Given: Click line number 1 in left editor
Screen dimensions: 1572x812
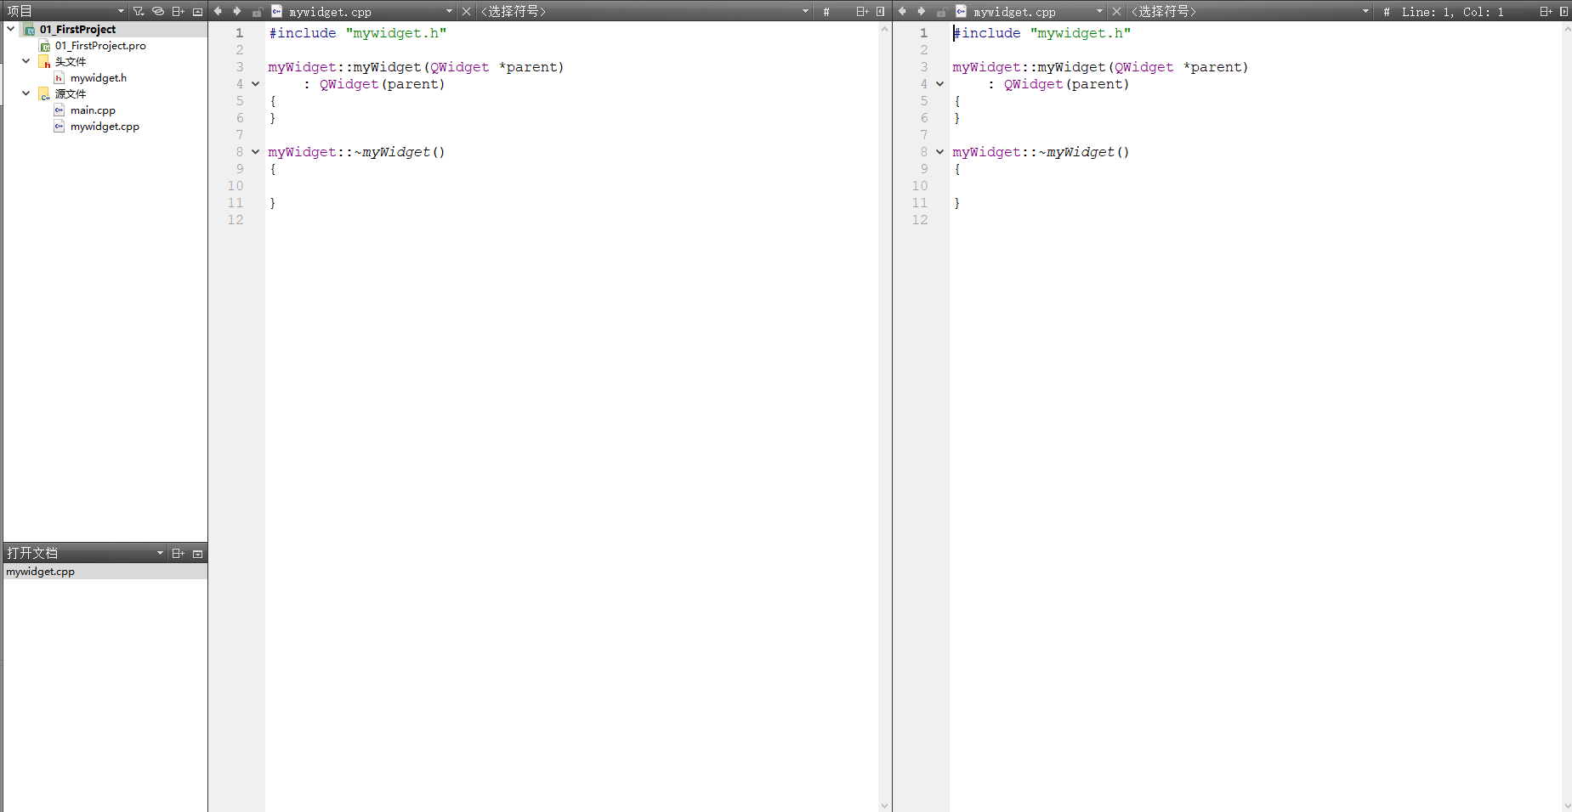Looking at the screenshot, I should click(240, 33).
